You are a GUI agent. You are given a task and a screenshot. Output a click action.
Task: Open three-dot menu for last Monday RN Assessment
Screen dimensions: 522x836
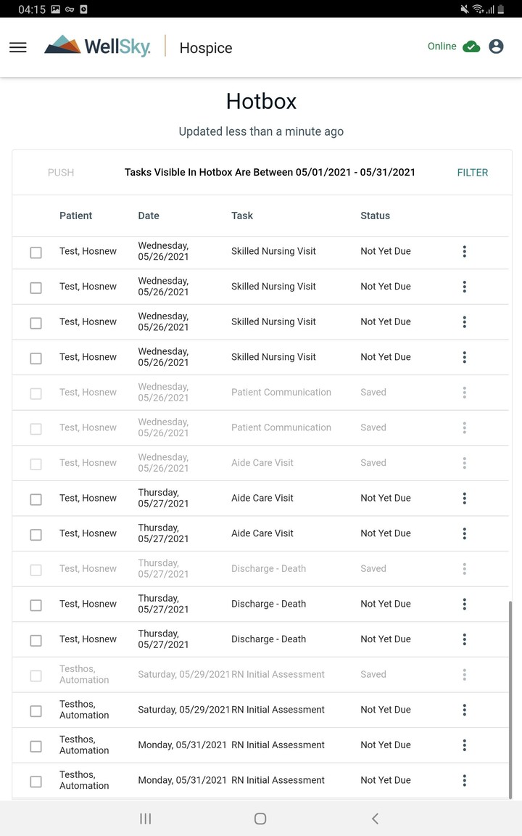[x=464, y=781]
